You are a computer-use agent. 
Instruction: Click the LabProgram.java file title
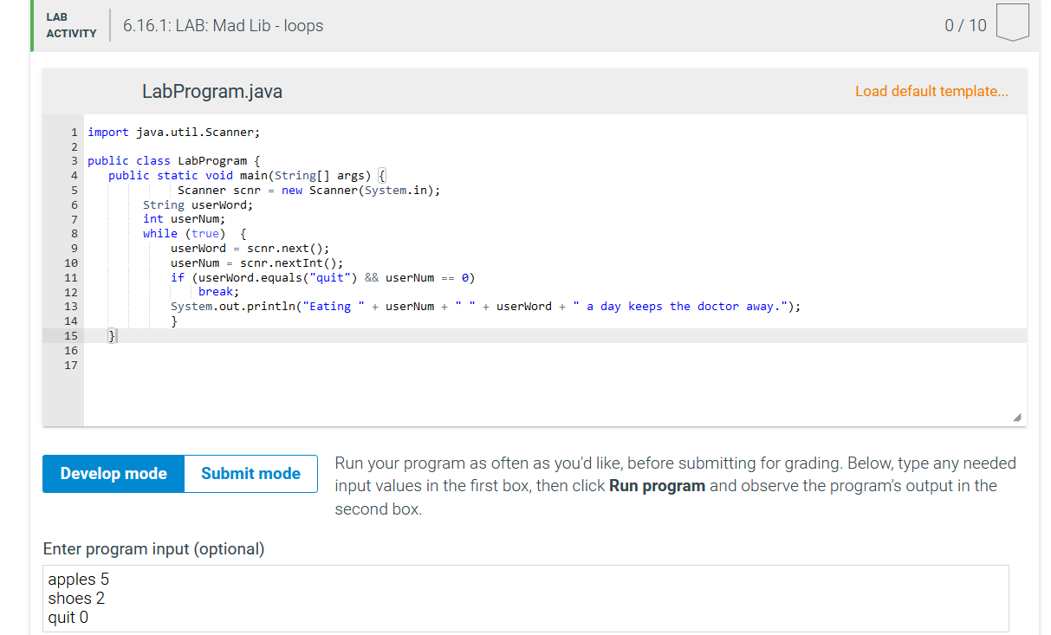(211, 91)
